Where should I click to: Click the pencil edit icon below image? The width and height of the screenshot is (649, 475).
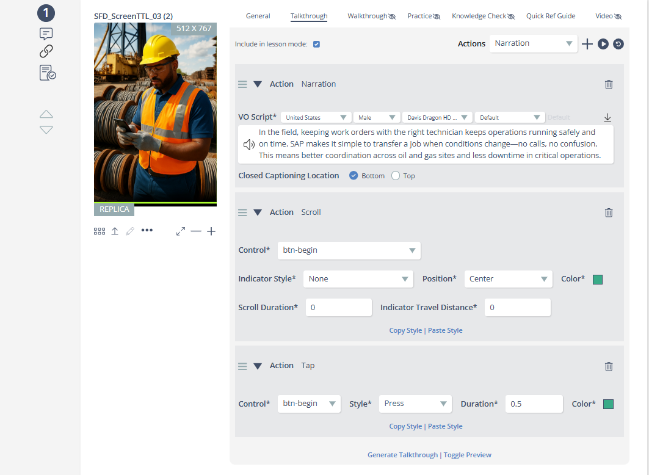(x=130, y=231)
